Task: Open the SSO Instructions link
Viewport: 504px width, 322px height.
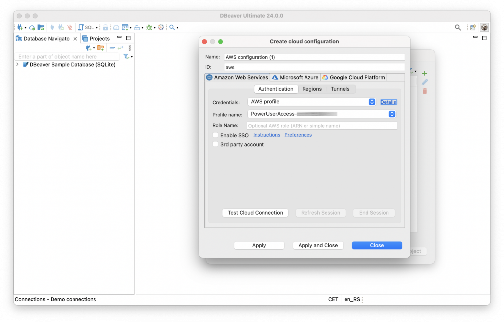Action: coord(266,135)
